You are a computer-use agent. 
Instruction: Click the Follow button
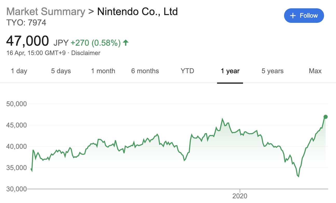[x=304, y=16]
